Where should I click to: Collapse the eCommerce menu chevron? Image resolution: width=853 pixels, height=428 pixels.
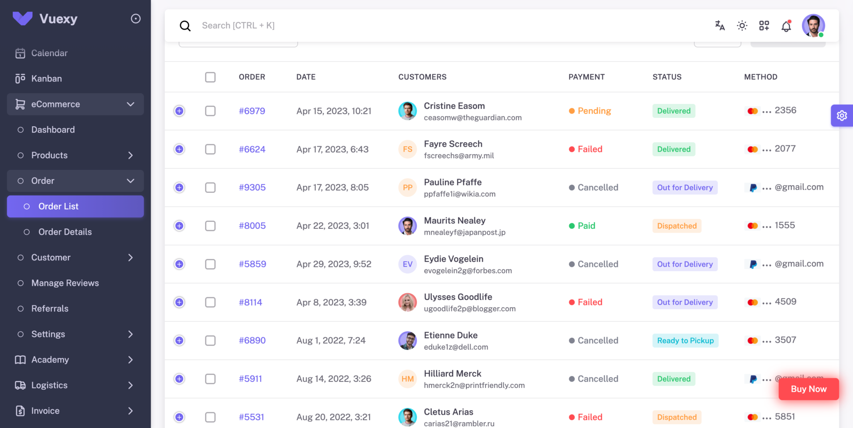[x=131, y=104]
